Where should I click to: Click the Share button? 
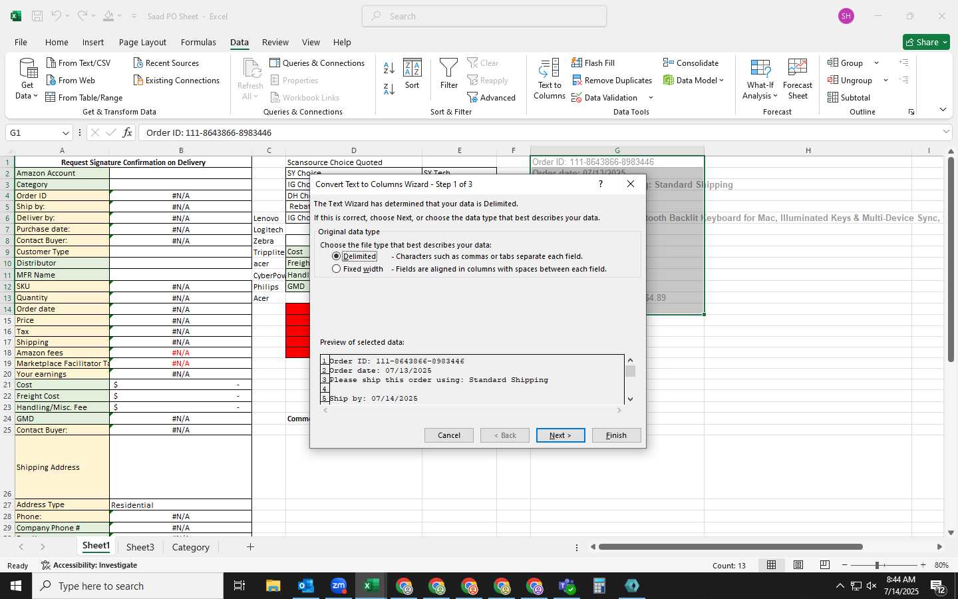[x=926, y=42]
